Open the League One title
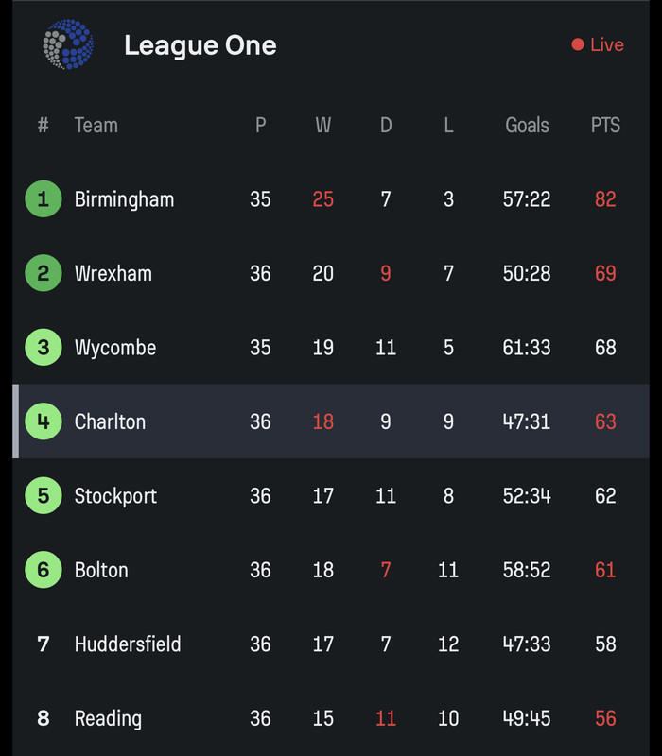The image size is (662, 756). [x=200, y=45]
